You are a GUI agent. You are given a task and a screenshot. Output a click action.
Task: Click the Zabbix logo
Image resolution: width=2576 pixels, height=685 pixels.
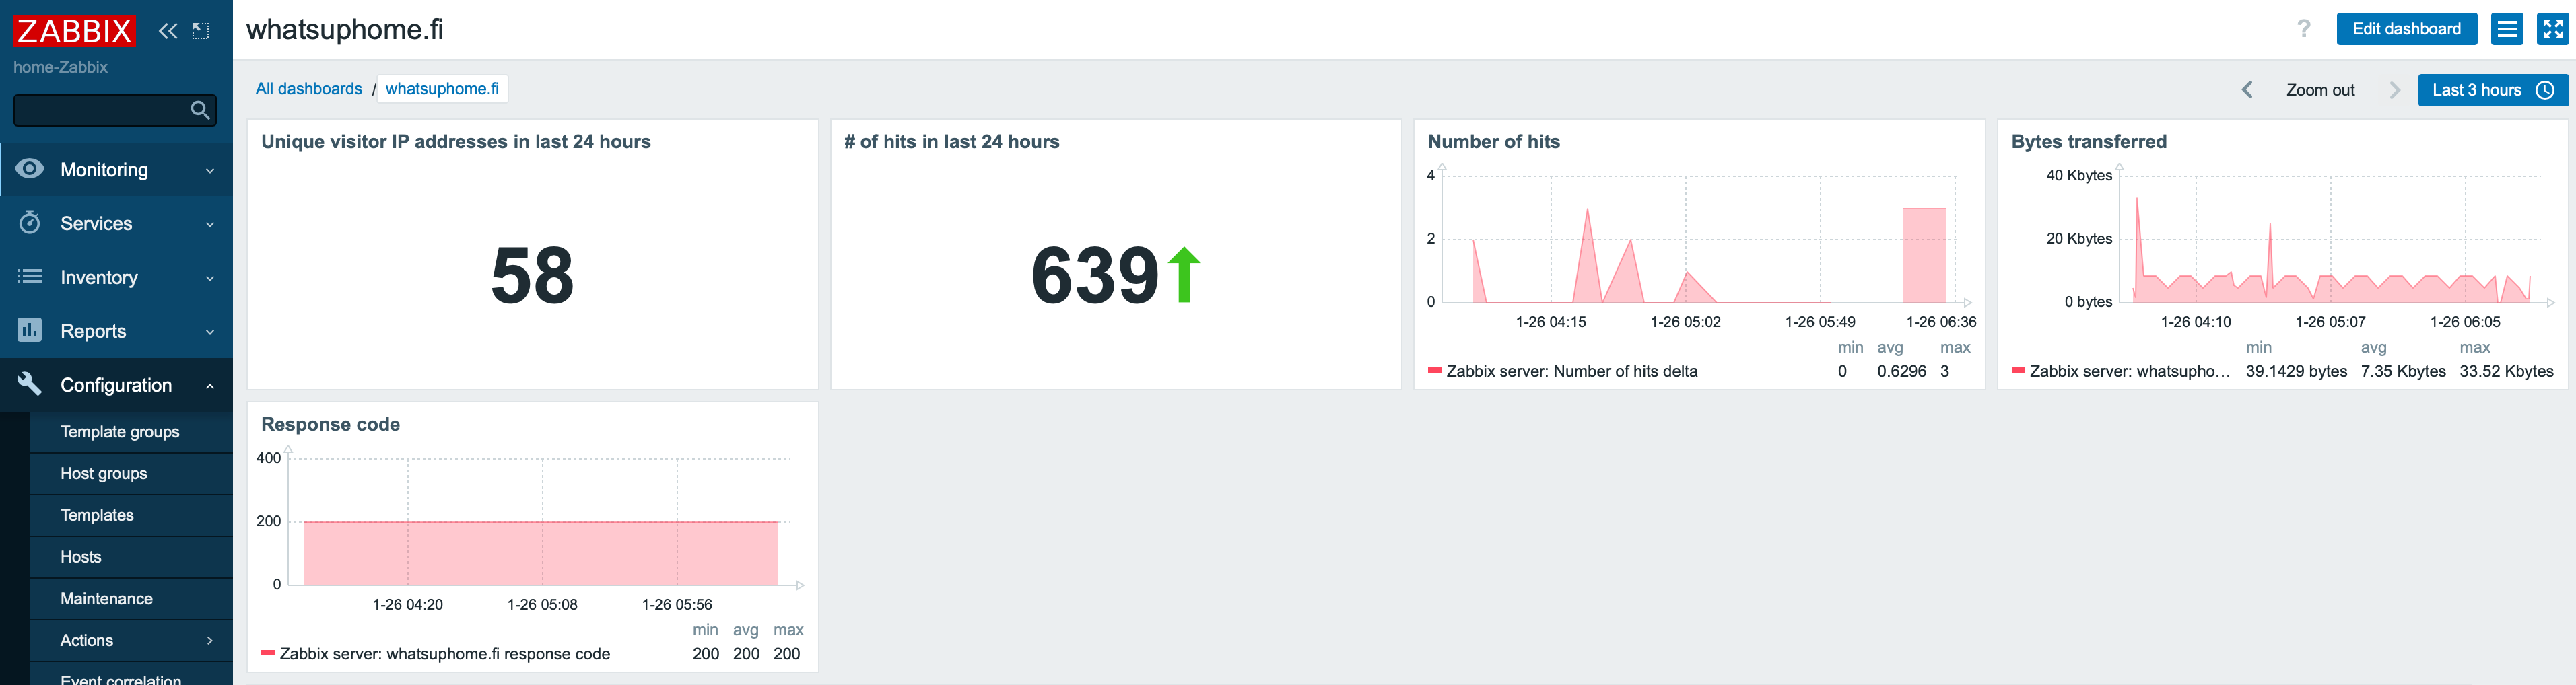74,31
